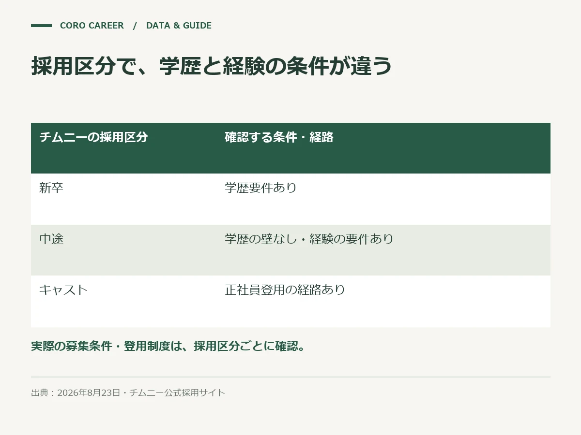Click the note 実際の募集条件・登用制度は、採用区分ごとに確認。

coord(169,347)
